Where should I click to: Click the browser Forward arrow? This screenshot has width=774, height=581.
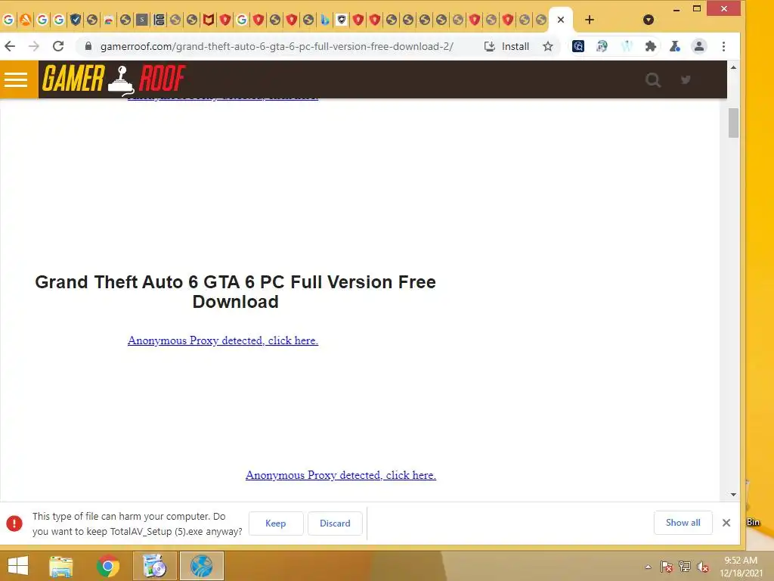pyautogui.click(x=33, y=46)
